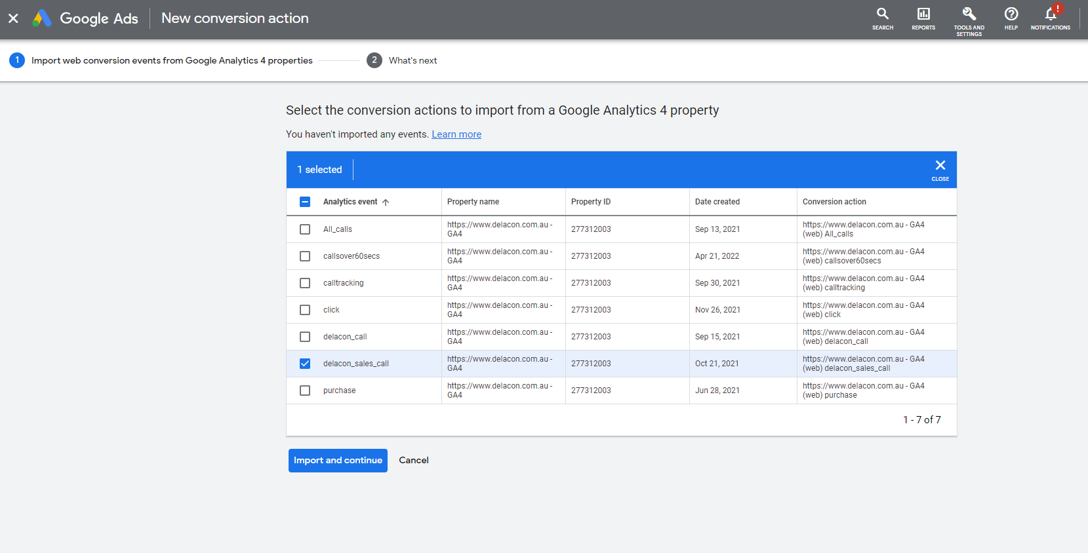Click date Oct 21, 2021
The image size is (1088, 553).
[x=717, y=364]
